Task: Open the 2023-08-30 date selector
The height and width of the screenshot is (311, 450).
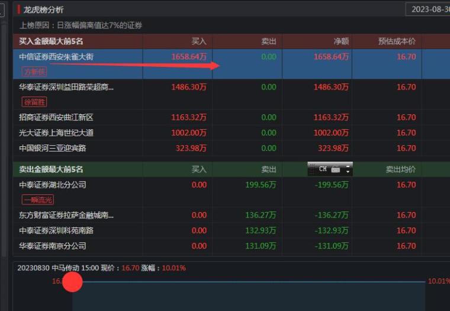Action: point(428,9)
